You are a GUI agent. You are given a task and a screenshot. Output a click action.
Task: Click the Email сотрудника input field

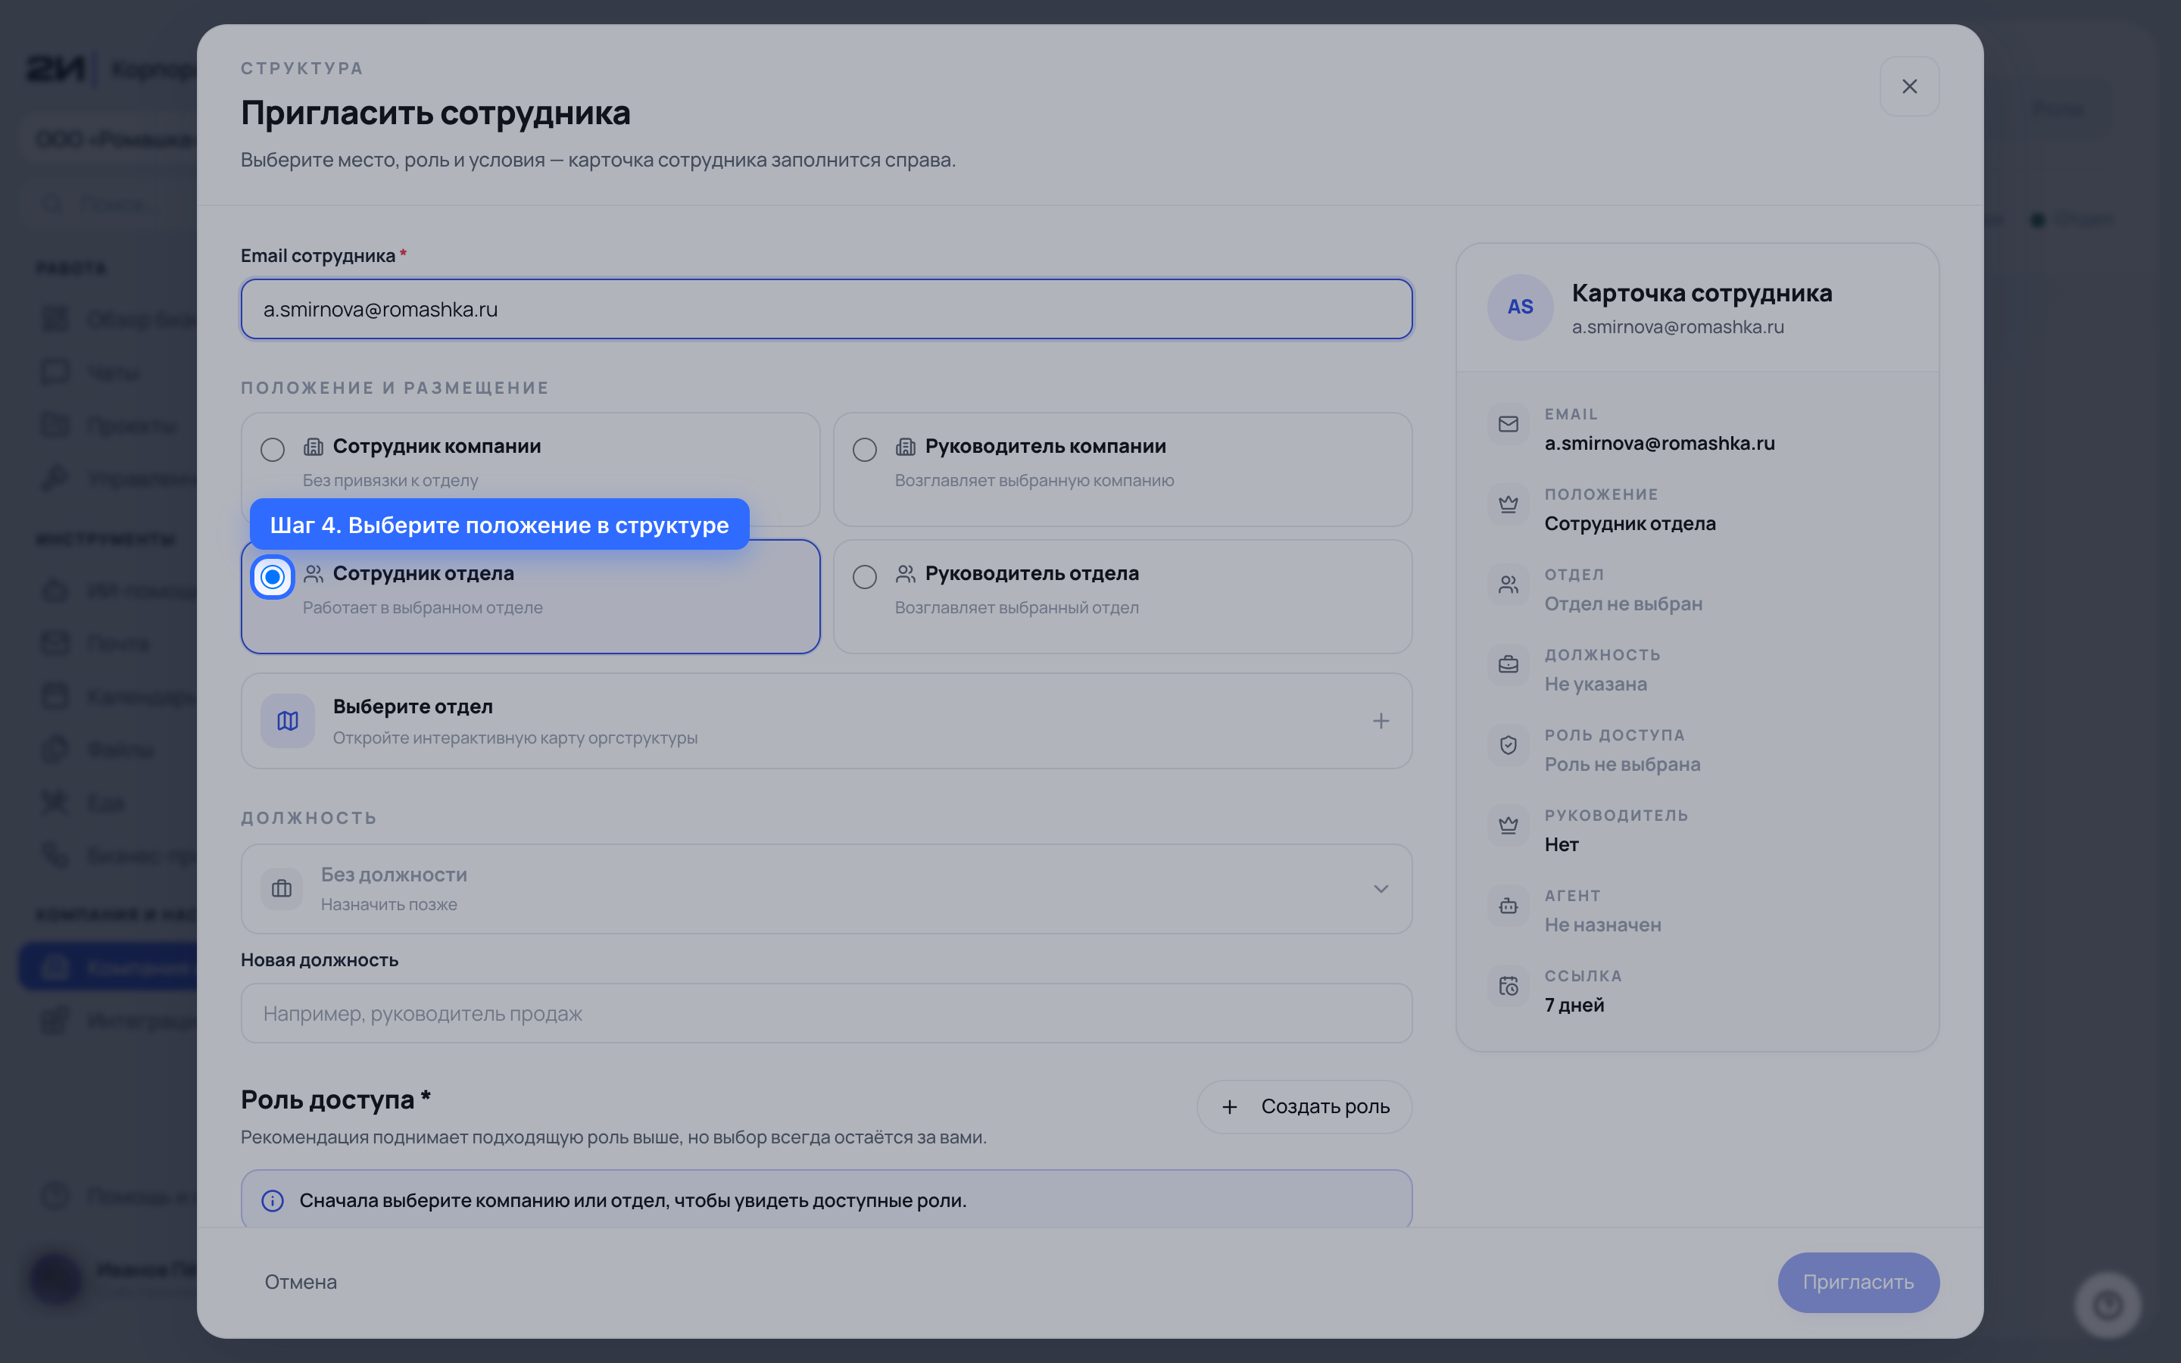[825, 309]
